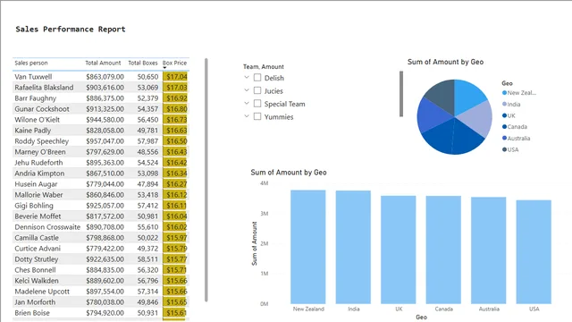
Task: Click Jan Morforth's $15.65 box price
Action: 177,302
